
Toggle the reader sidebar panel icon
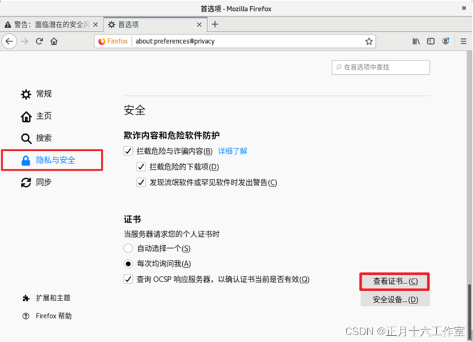click(431, 41)
